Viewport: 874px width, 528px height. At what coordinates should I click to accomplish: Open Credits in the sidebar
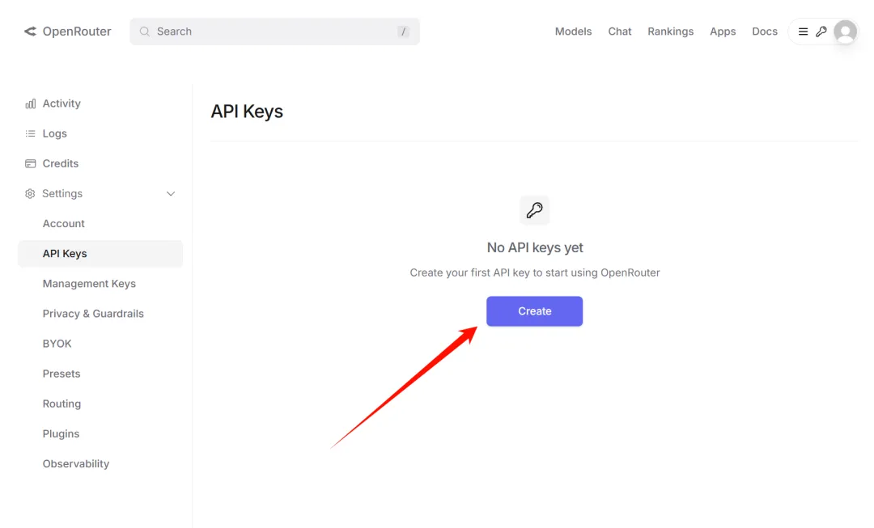(x=60, y=164)
